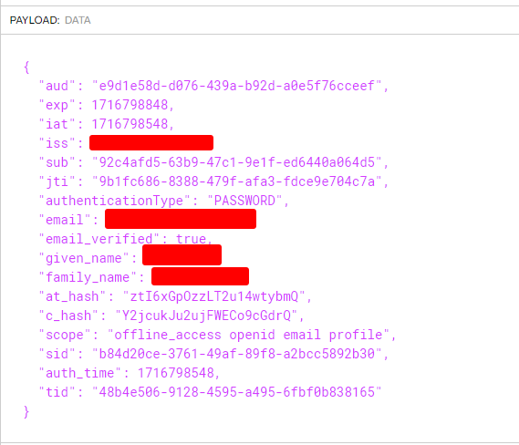Viewport: 519px width, 445px height.
Task: Click the redacted family_name block
Action: coord(200,276)
